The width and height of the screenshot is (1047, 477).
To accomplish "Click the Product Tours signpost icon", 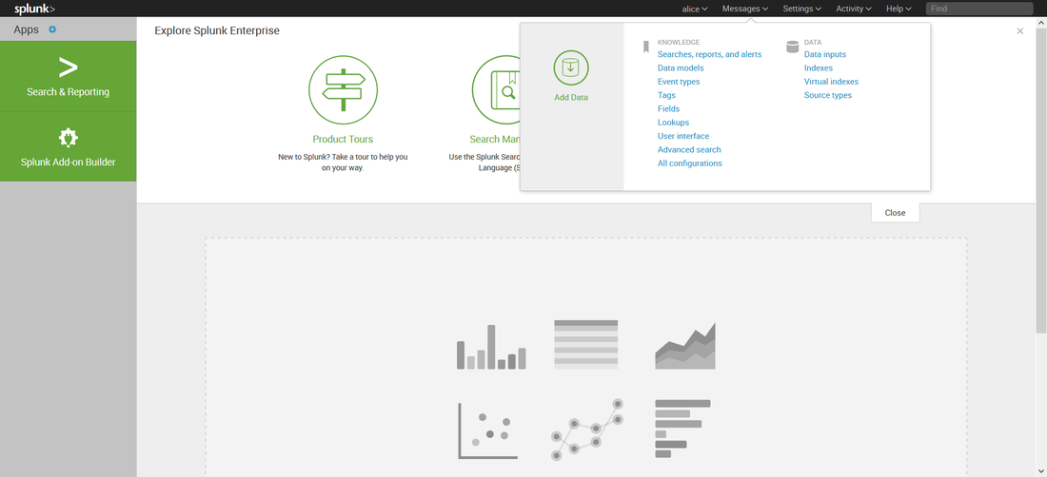I will pos(344,89).
